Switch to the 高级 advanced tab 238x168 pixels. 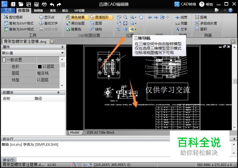click(53, 10)
